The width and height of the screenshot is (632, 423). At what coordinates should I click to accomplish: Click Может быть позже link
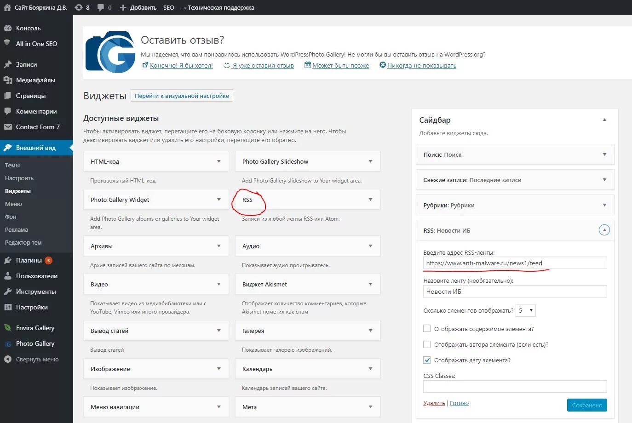pyautogui.click(x=340, y=65)
